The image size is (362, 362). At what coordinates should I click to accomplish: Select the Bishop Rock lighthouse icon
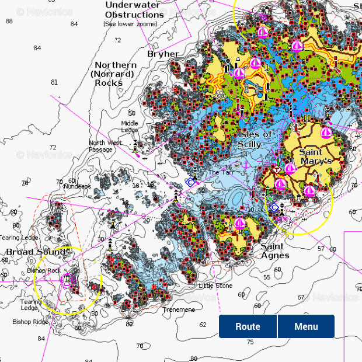click(x=68, y=281)
